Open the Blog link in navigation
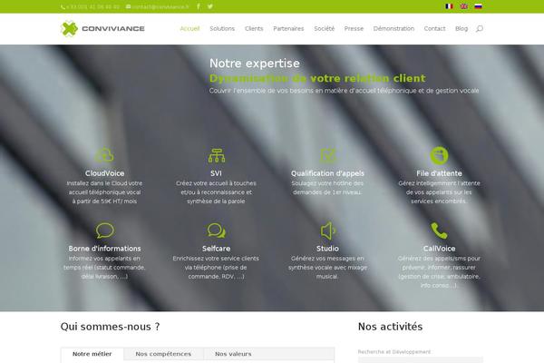Screen dimensions: 544x363 461,28
